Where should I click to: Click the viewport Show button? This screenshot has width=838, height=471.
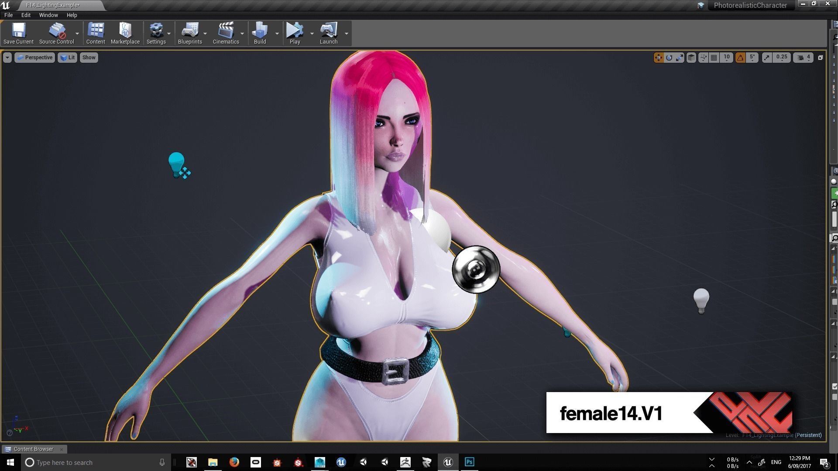tap(89, 58)
